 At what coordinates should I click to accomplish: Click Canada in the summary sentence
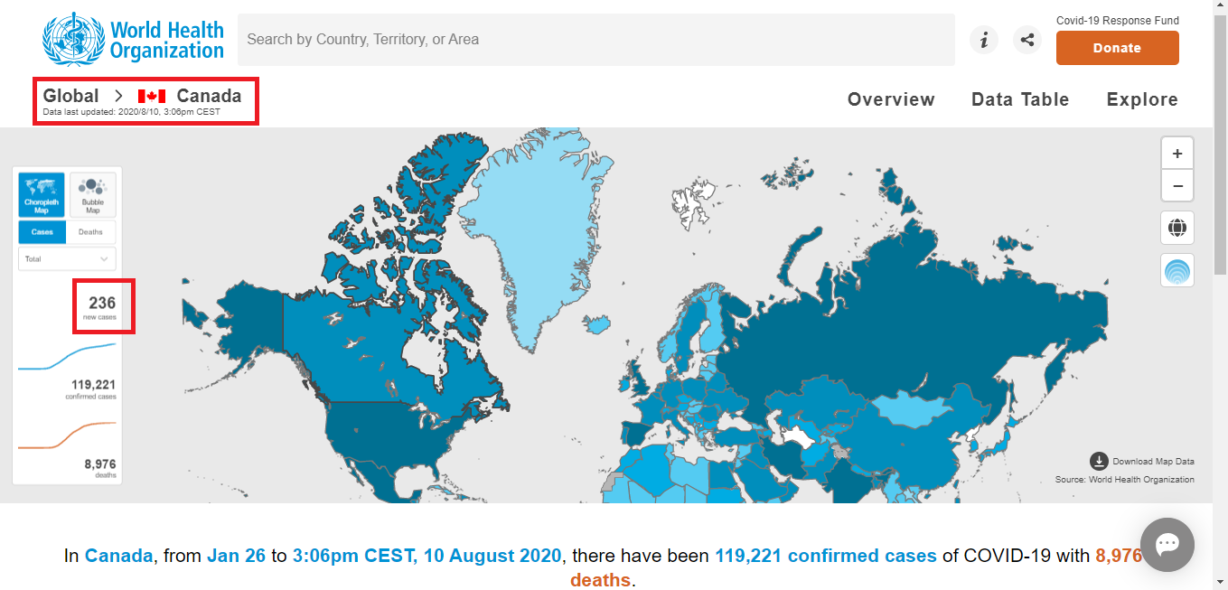pos(118,556)
